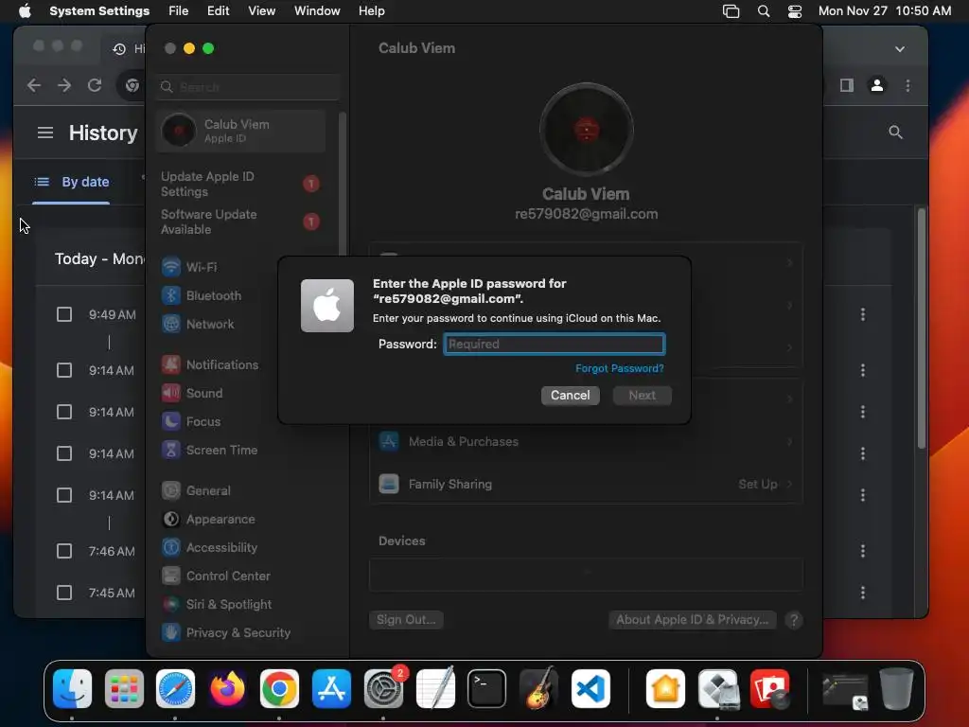Open more actions for 9:49 AM history entry
This screenshot has width=969, height=727.
tap(863, 314)
